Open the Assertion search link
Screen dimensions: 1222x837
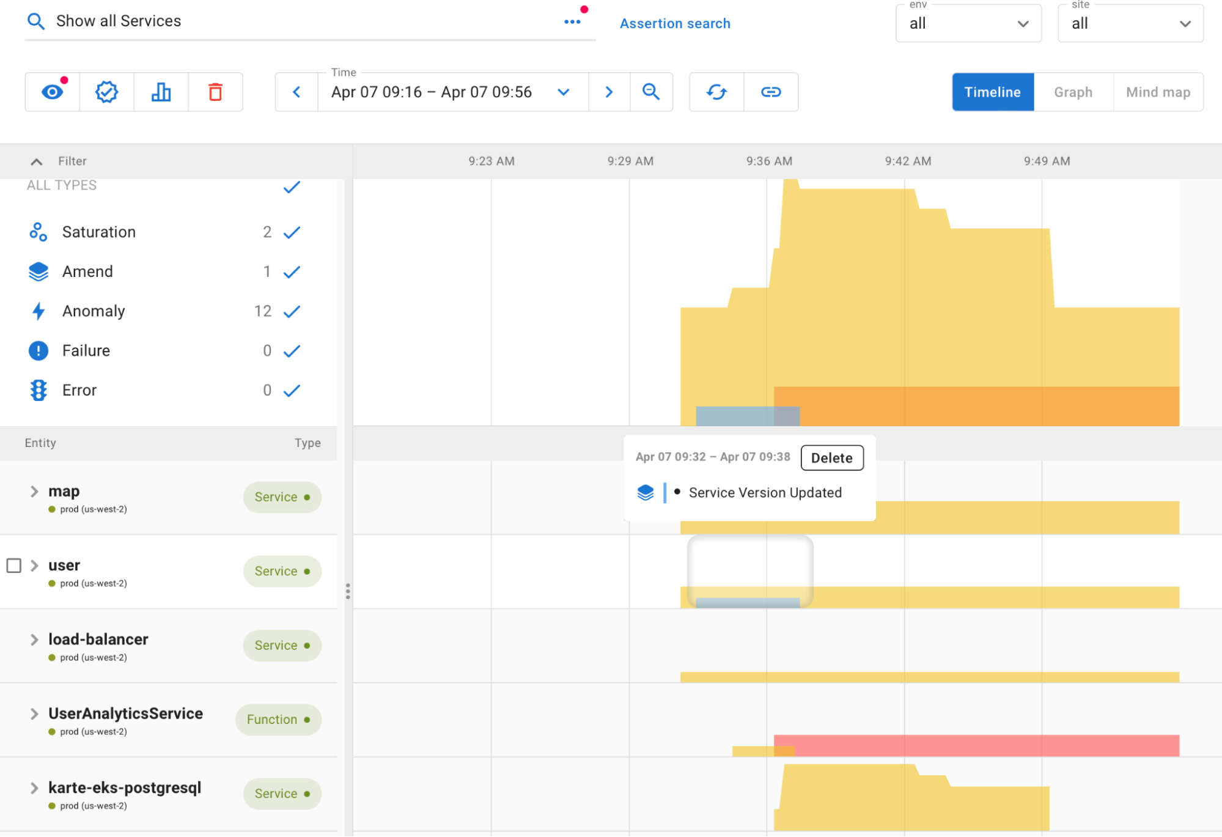pyautogui.click(x=675, y=24)
